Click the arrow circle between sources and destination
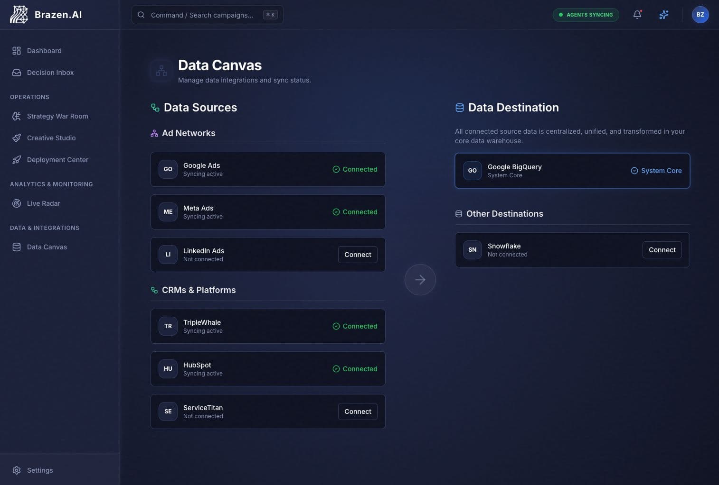This screenshot has height=485, width=719. click(x=420, y=280)
